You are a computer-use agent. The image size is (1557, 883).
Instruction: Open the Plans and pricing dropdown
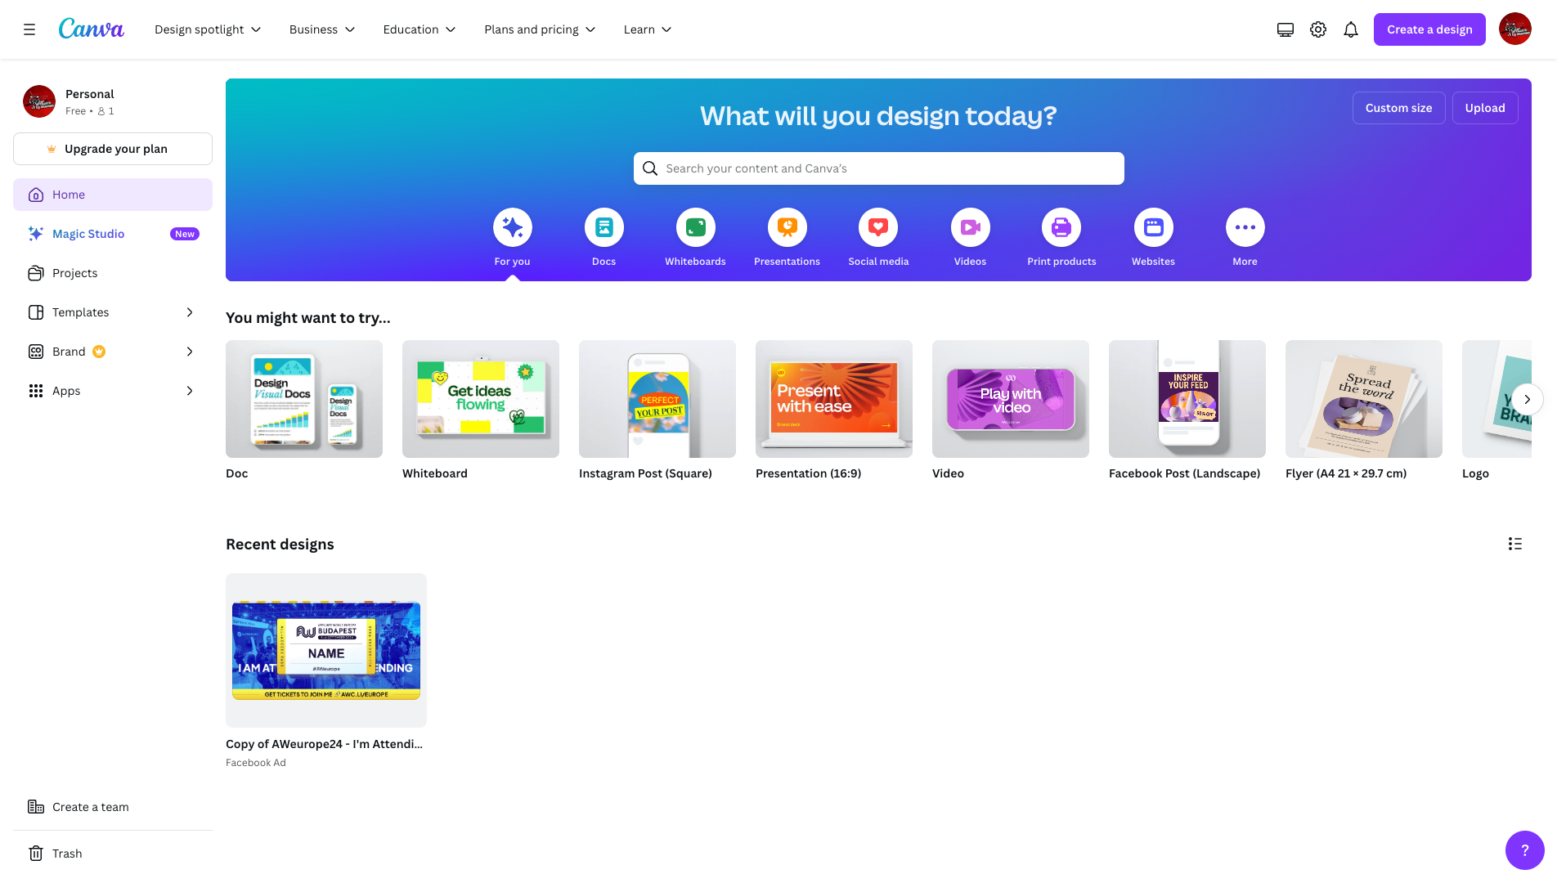(x=540, y=29)
